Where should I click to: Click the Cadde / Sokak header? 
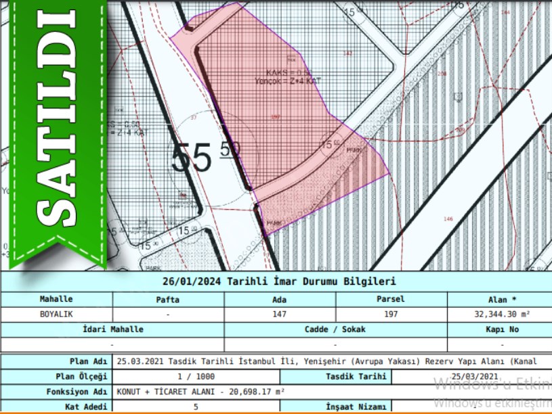(x=335, y=329)
